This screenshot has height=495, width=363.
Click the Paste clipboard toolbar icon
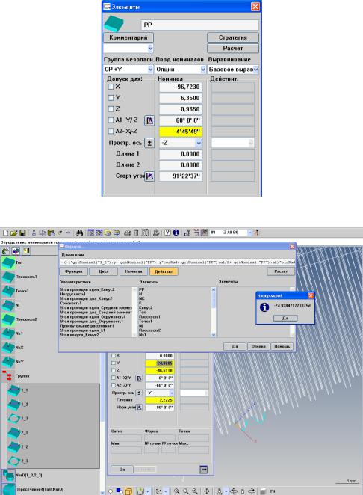pyautogui.click(x=51, y=233)
